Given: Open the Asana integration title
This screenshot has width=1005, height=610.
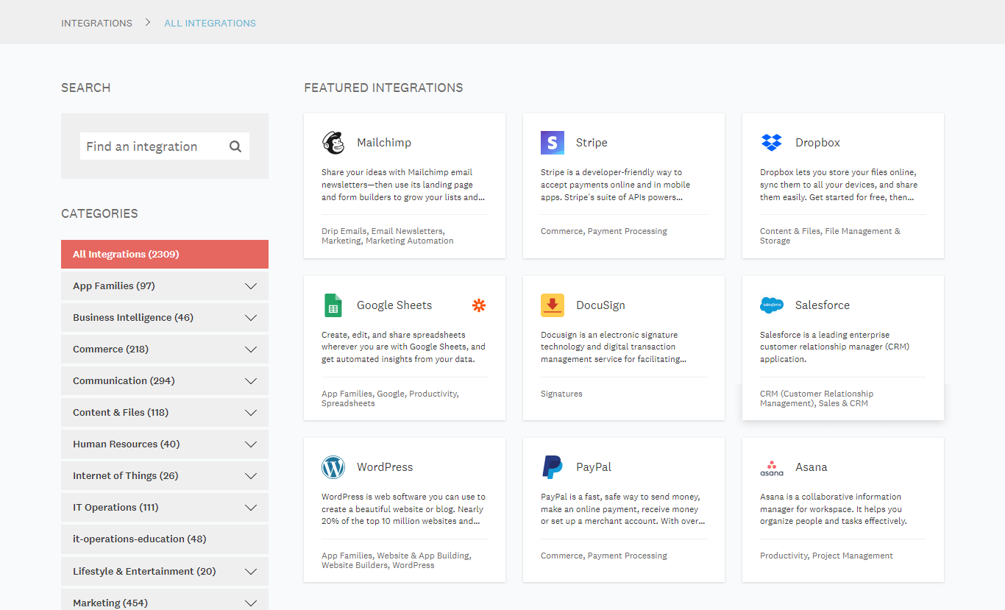Looking at the screenshot, I should (x=812, y=467).
